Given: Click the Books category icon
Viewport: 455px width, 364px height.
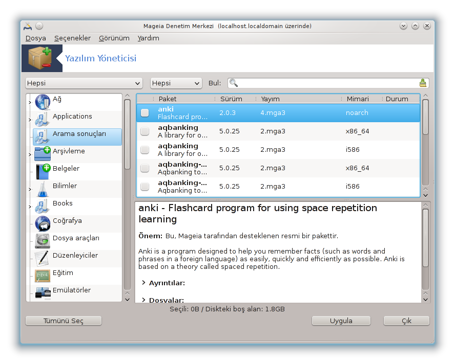Looking at the screenshot, I should click(43, 206).
